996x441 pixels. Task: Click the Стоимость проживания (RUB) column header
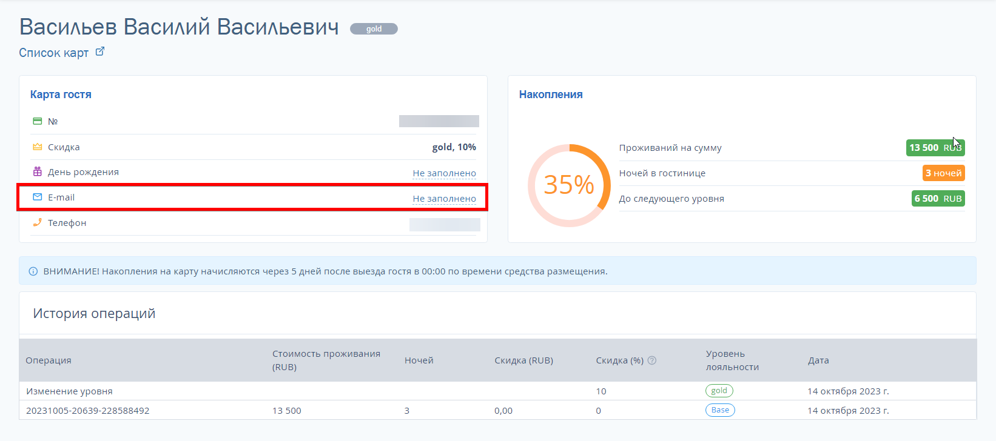pos(326,360)
